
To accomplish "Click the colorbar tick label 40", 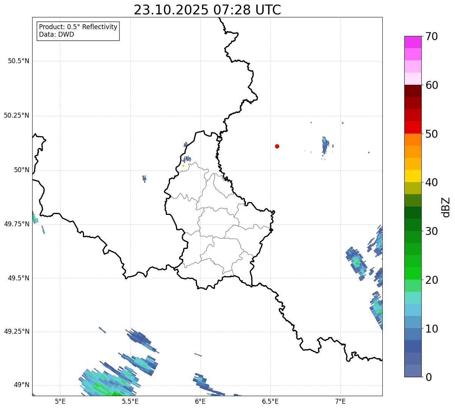I will [x=432, y=182].
